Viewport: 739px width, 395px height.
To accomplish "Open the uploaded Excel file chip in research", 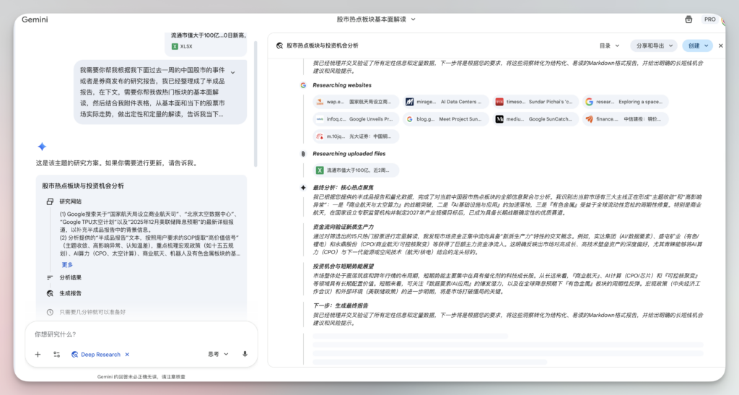I will coord(357,170).
